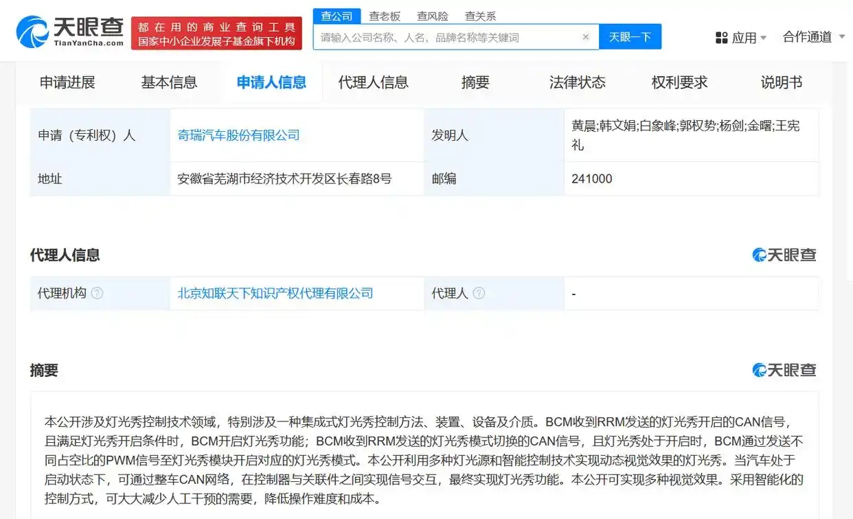The width and height of the screenshot is (853, 519).
Task: Switch to the 申请进展 tab
Action: tap(67, 82)
